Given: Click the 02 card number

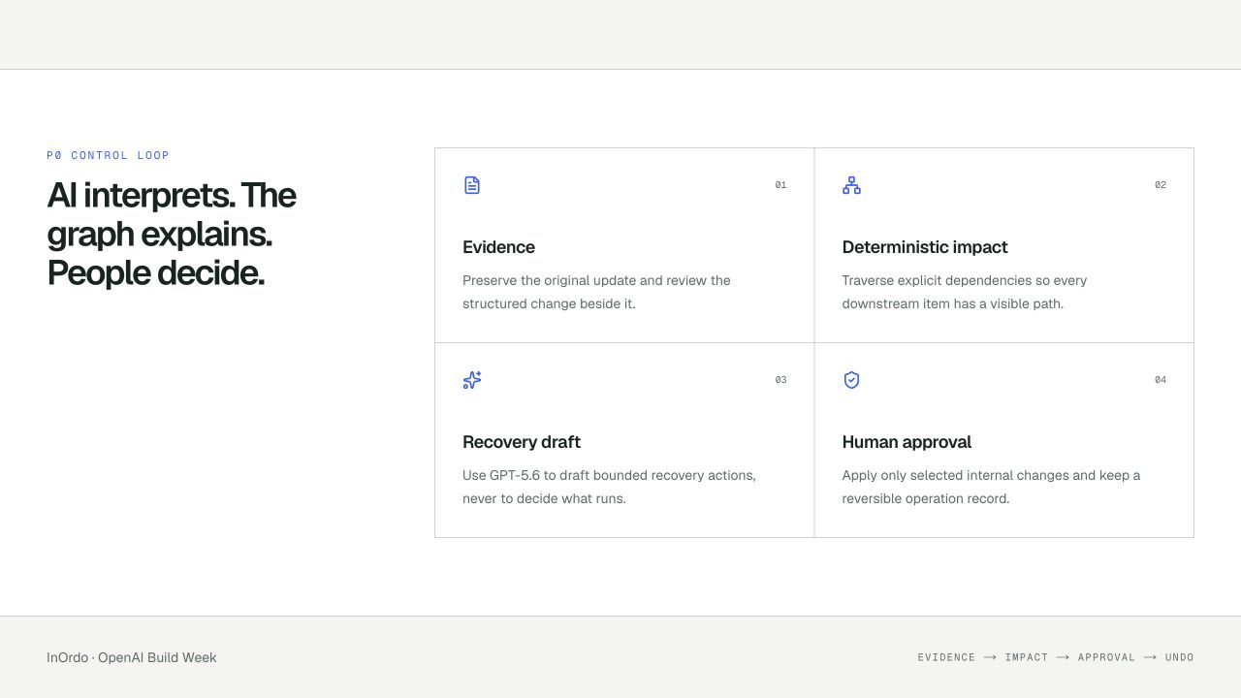Looking at the screenshot, I should click(1161, 185).
